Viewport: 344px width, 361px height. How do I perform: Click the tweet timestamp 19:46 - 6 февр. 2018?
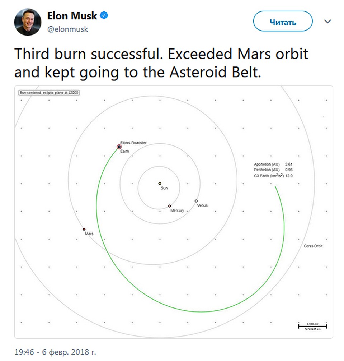55,352
